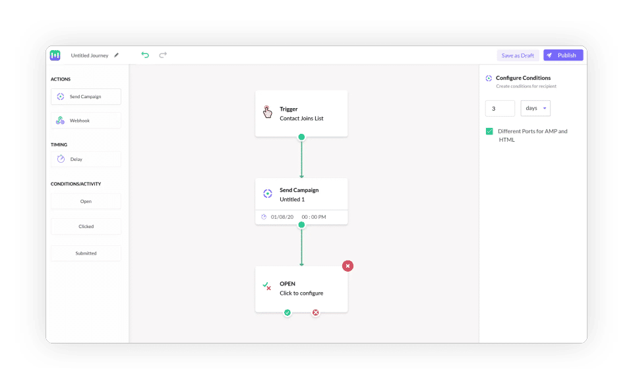
Task: Edit journey name with pencil icon
Action: point(116,55)
